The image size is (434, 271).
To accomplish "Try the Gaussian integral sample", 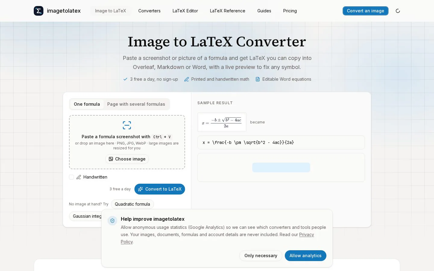I will pyautogui.click(x=86, y=216).
